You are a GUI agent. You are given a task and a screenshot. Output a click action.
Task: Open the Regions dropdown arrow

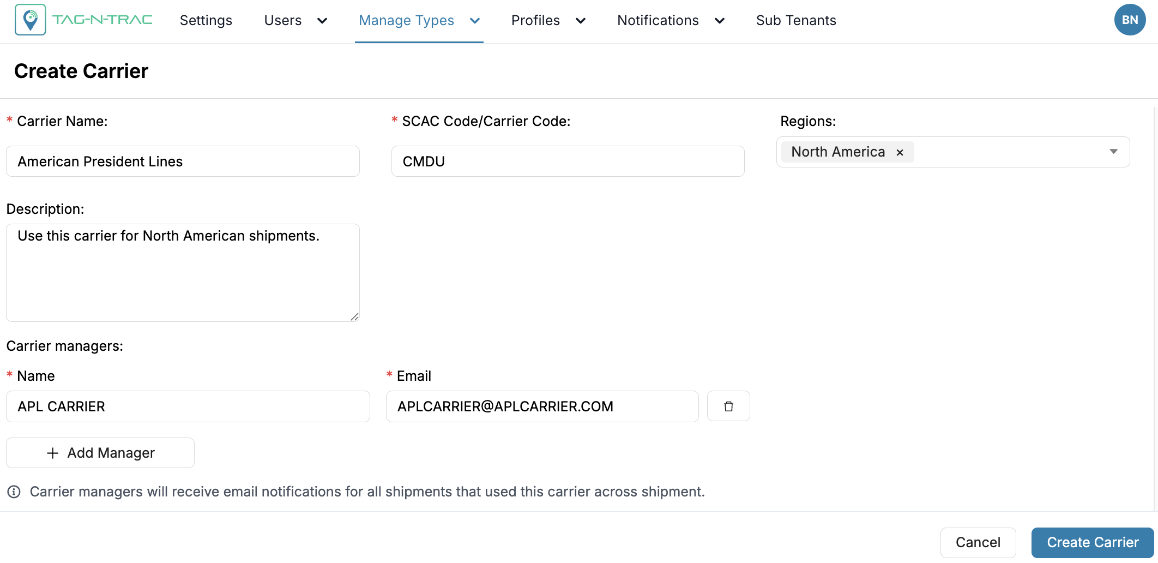click(x=1113, y=152)
